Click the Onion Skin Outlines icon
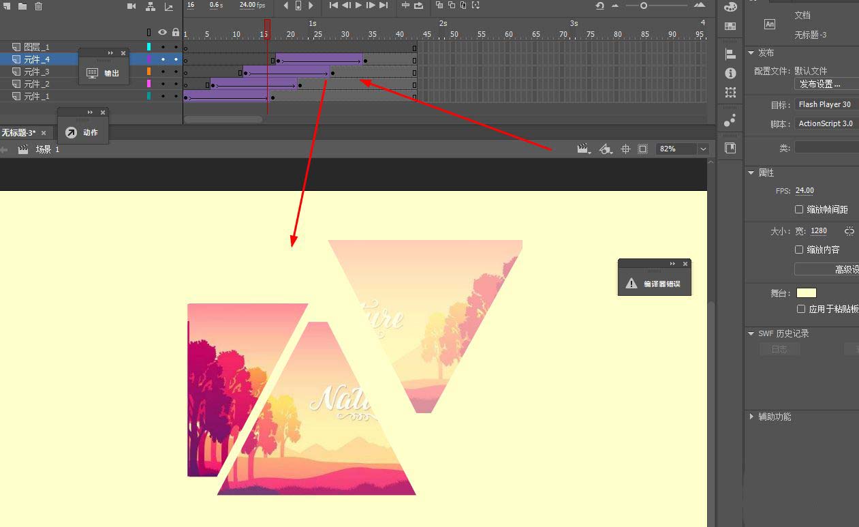The width and height of the screenshot is (859, 527). tap(452, 5)
